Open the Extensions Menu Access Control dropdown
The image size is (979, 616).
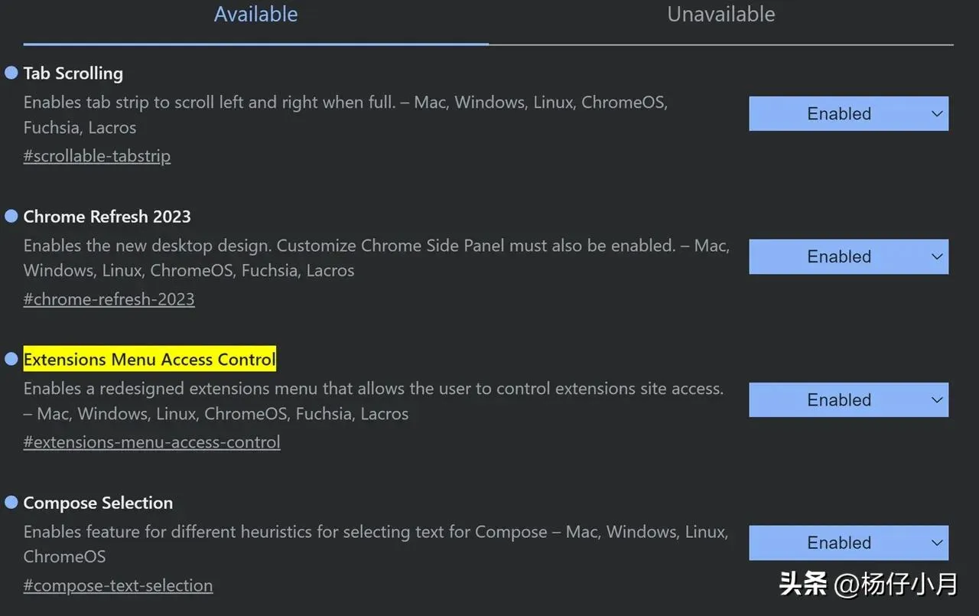coord(848,400)
